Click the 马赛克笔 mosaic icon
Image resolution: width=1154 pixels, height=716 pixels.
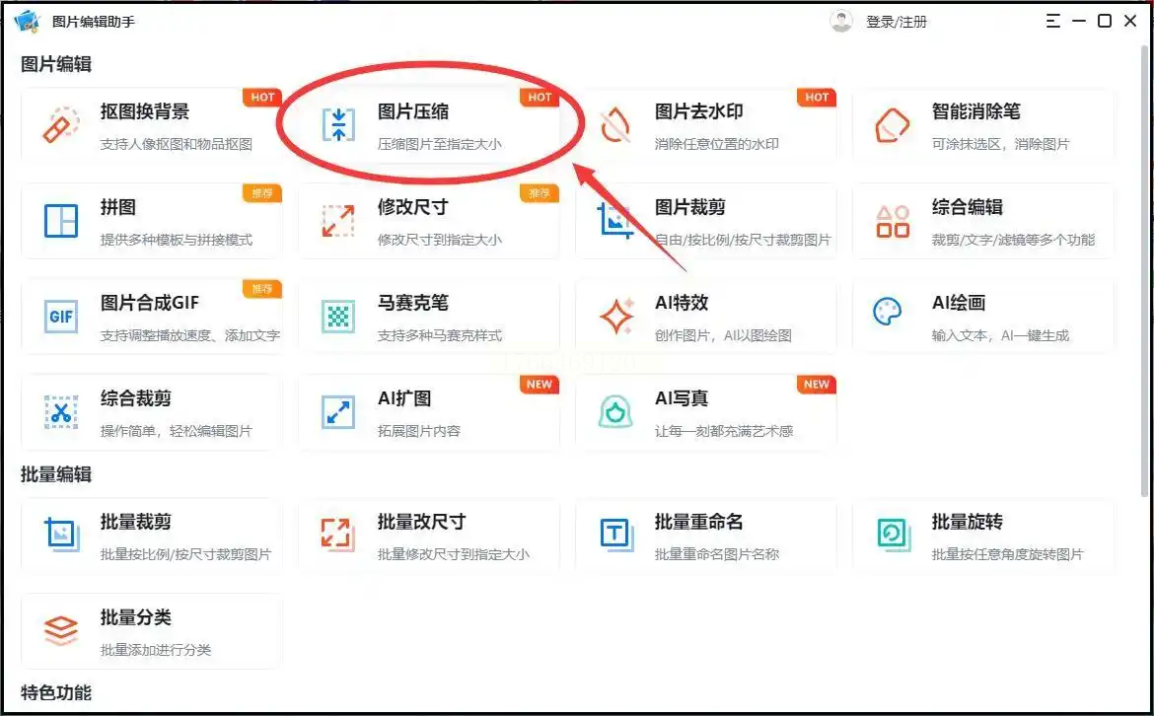(x=338, y=317)
